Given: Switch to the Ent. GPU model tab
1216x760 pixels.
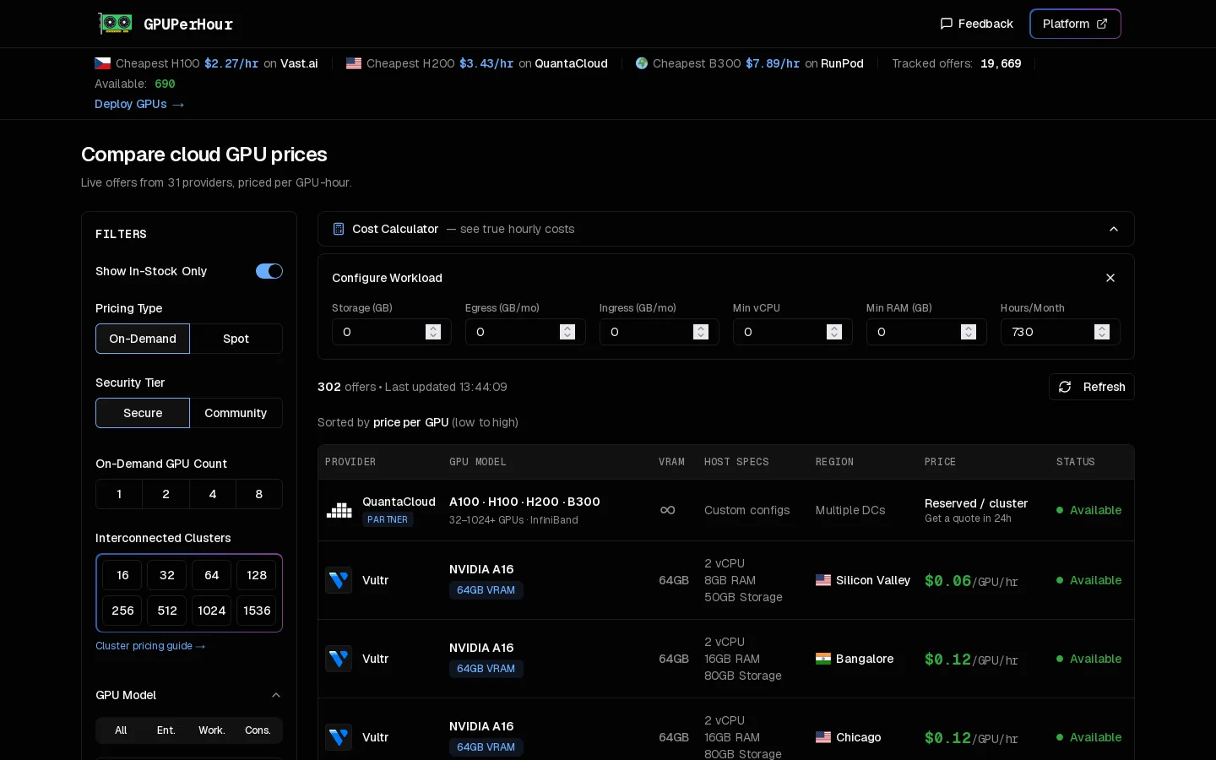Looking at the screenshot, I should pyautogui.click(x=166, y=730).
